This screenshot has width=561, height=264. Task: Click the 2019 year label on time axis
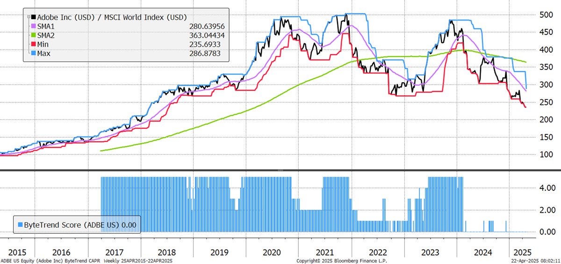click(x=219, y=252)
